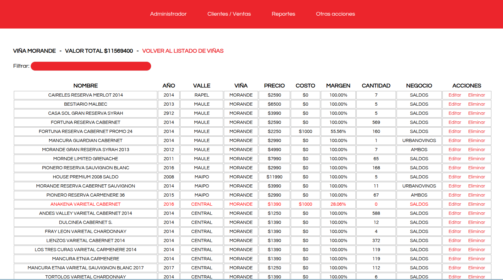Delete MANCURA GUARDIAN CABERNET wine
Image resolution: width=503 pixels, height=280 pixels.
477,140
